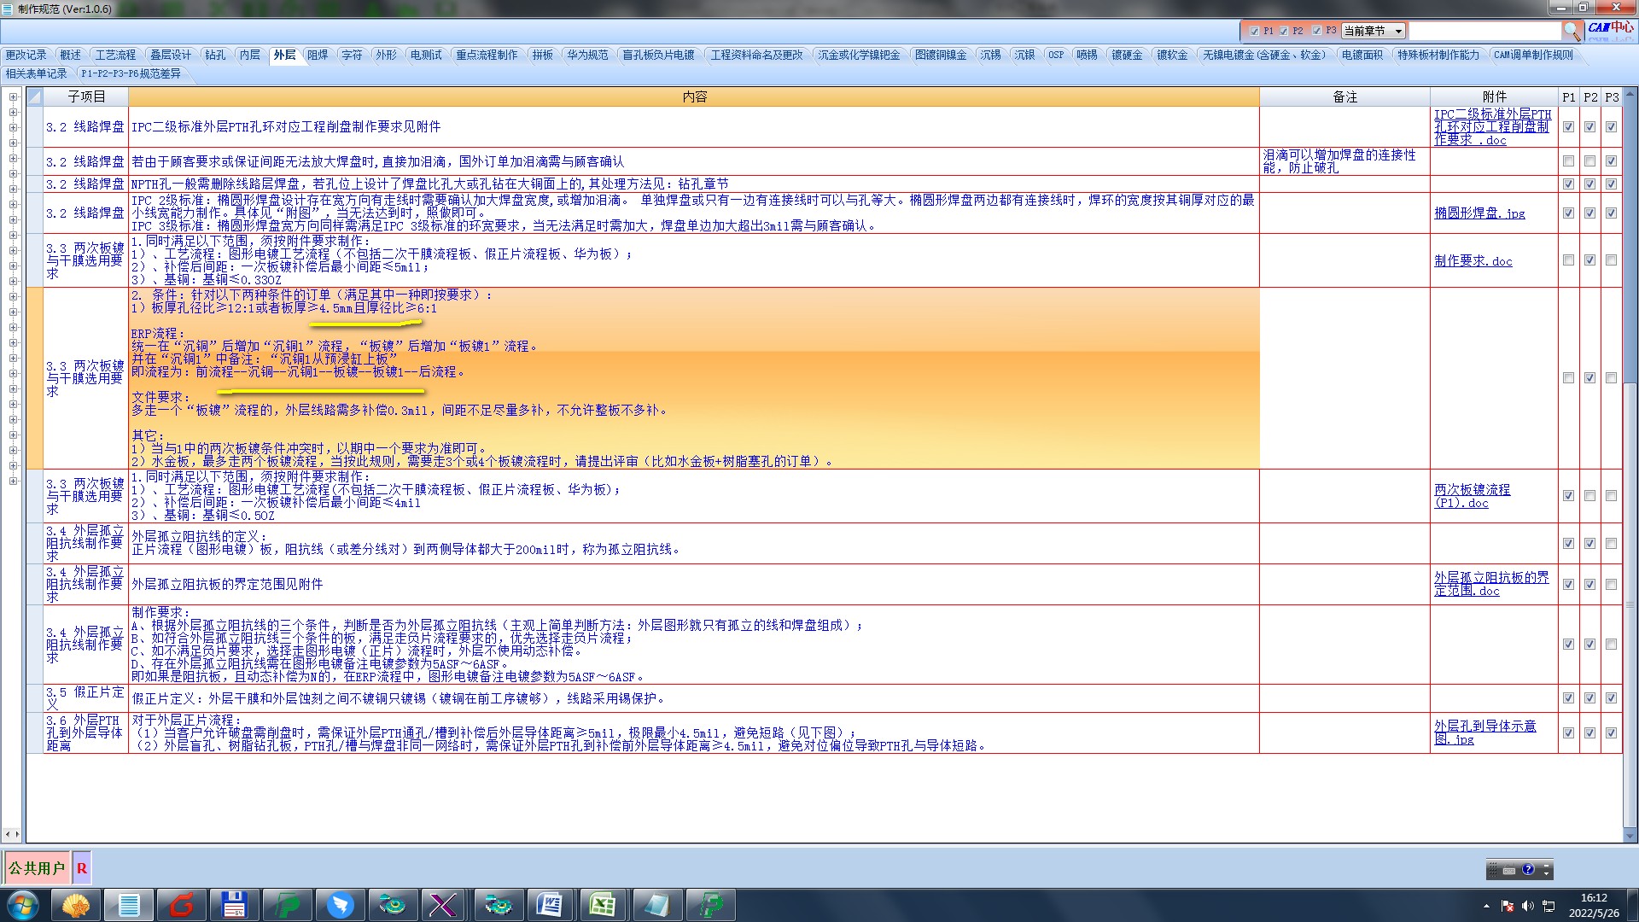The image size is (1639, 922).
Task: Open the 华为规范 tab
Action: [587, 55]
